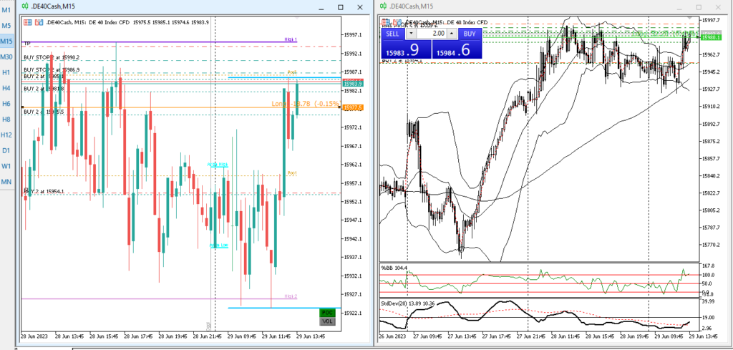Select the M1 timeframe

(6, 10)
